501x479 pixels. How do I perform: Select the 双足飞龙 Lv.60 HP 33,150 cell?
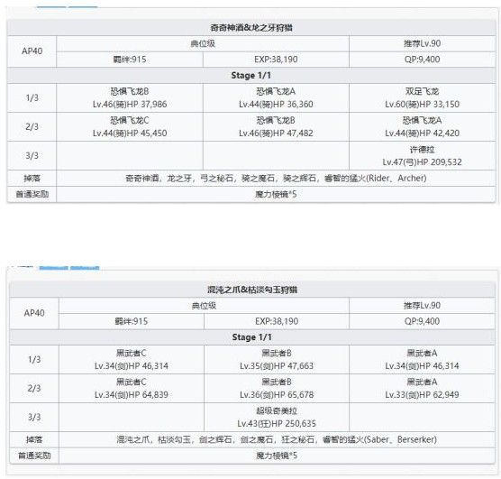422,98
